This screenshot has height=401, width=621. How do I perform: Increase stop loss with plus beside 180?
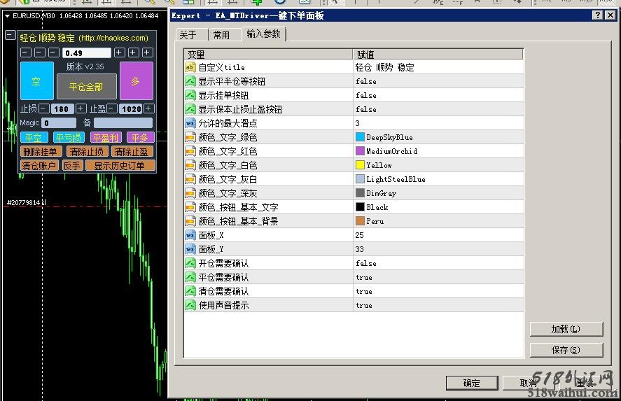pyautogui.click(x=81, y=108)
